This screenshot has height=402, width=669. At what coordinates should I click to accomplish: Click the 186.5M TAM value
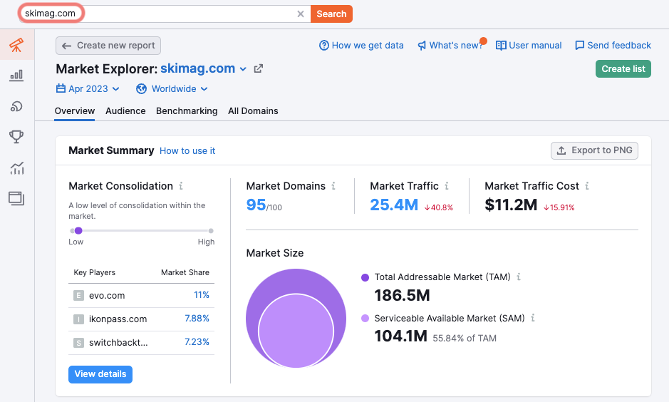tap(402, 295)
